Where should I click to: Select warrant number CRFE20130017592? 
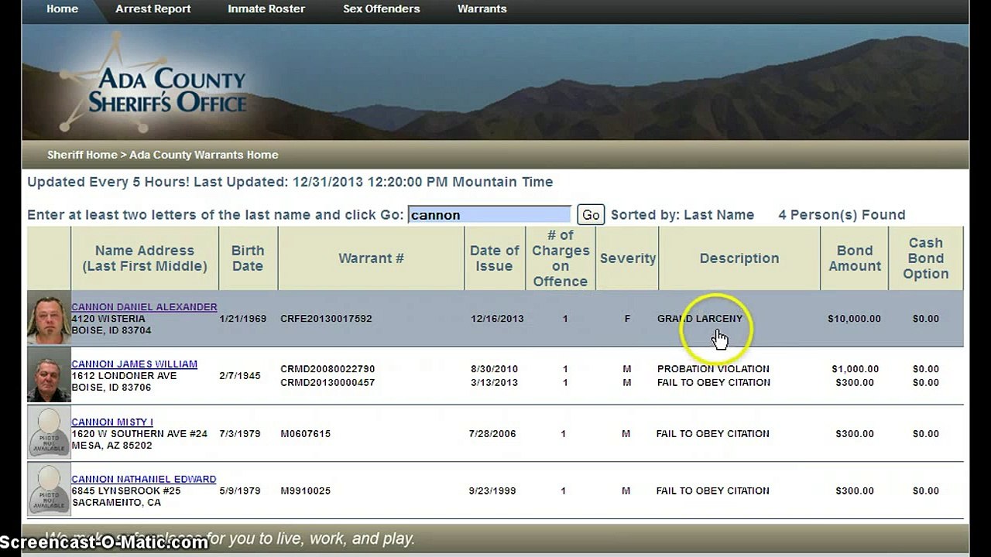point(326,319)
